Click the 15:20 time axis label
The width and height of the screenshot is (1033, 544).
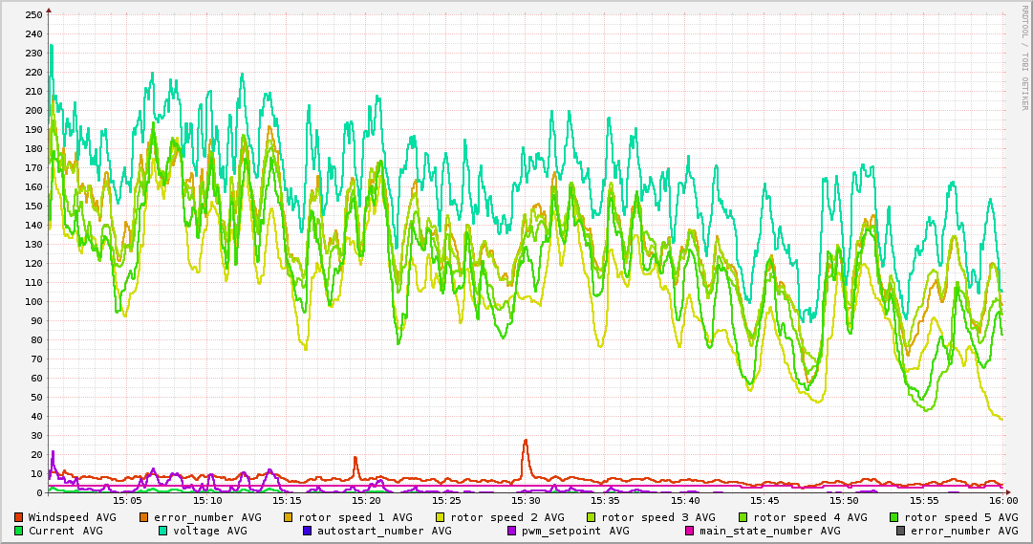click(x=366, y=501)
